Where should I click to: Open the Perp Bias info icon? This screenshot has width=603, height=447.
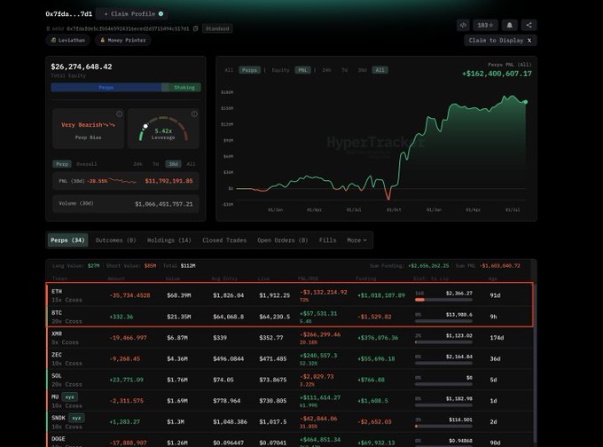[119, 114]
